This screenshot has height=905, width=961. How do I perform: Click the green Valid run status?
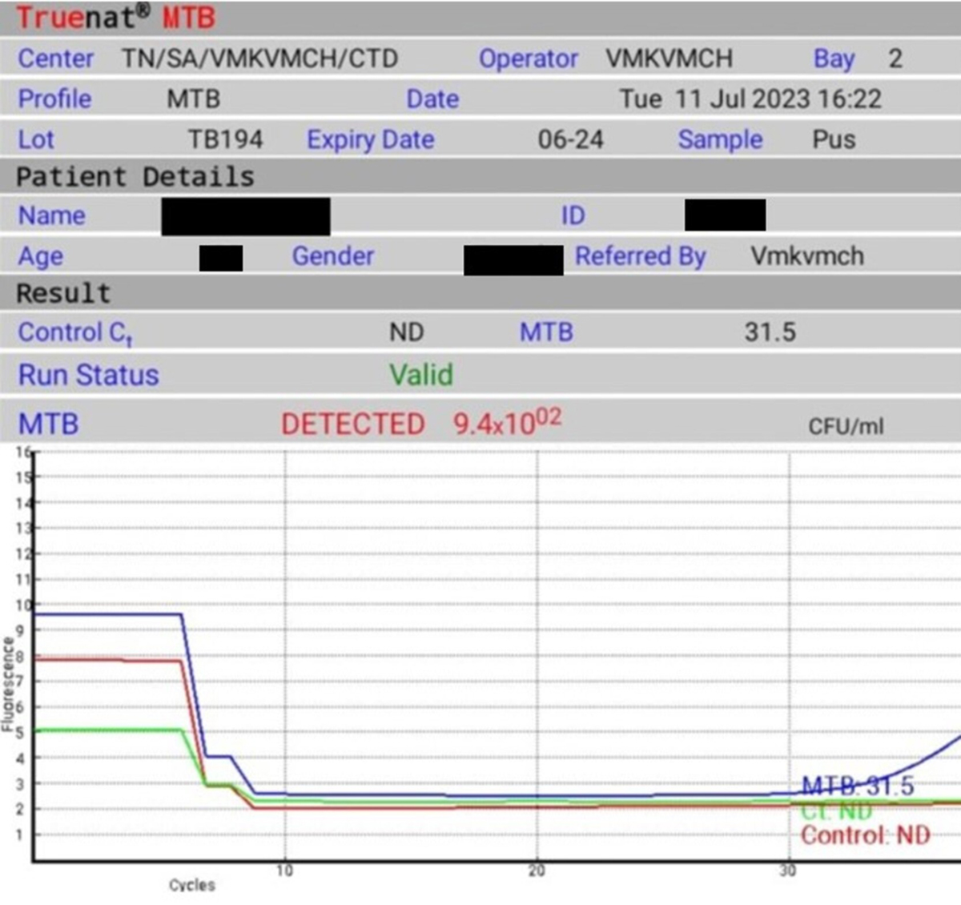pos(421,375)
